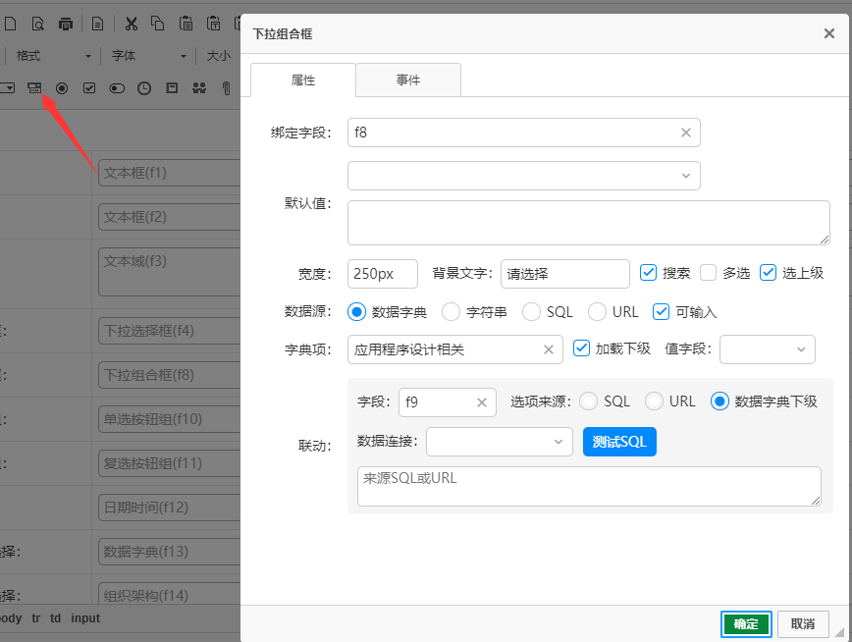Click the 背景文字 input field
This screenshot has width=852, height=642.
(565, 274)
